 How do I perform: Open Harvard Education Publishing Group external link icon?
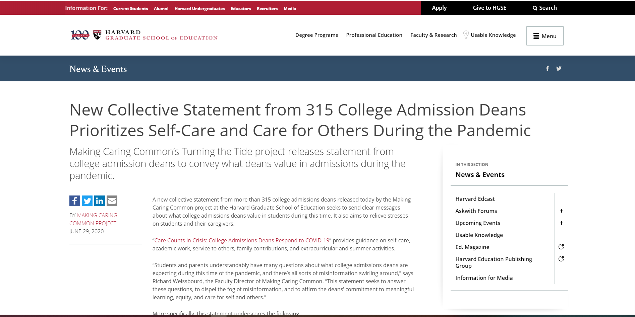point(562,258)
